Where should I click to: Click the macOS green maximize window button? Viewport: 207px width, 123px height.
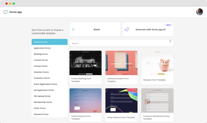[x=14, y=4]
